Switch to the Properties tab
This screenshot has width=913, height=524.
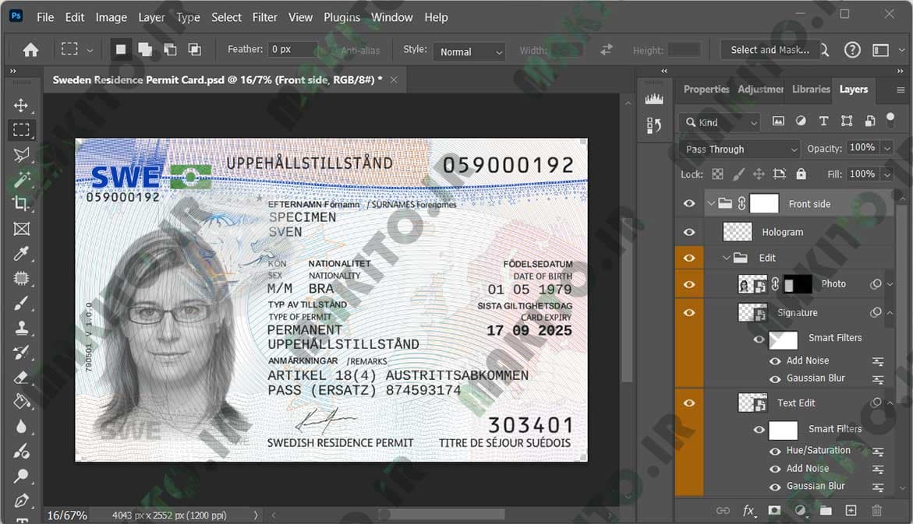coord(706,89)
